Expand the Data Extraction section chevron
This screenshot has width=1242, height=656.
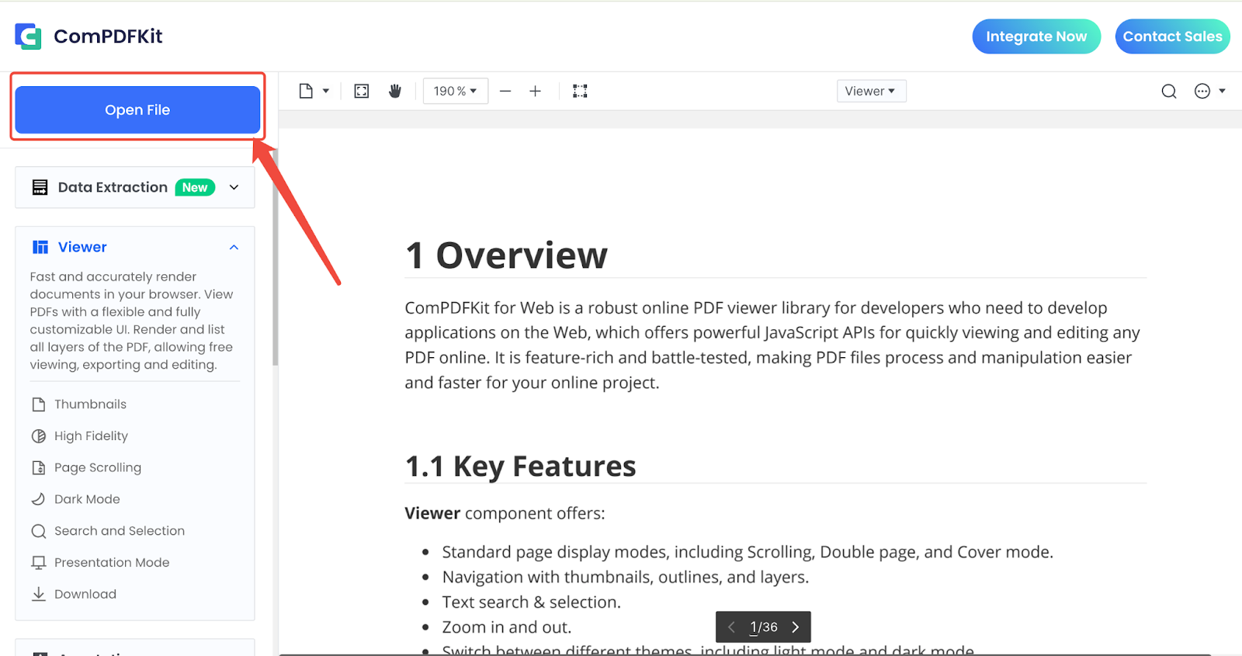pos(234,187)
